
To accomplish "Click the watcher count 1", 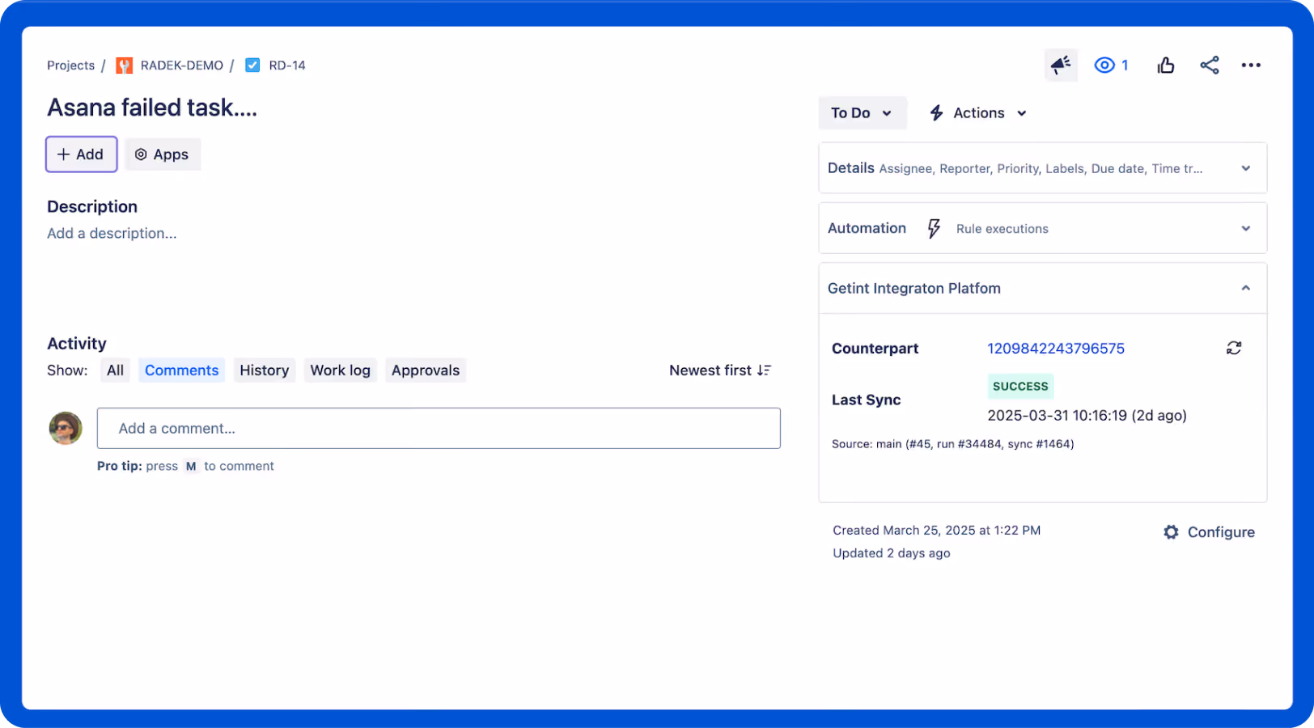I will click(x=1125, y=66).
